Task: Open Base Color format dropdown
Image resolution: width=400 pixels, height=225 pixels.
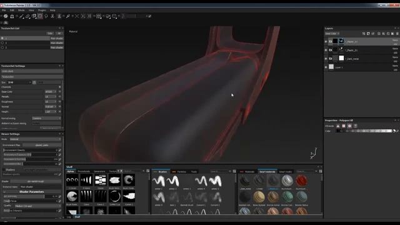Action: click(x=51, y=92)
